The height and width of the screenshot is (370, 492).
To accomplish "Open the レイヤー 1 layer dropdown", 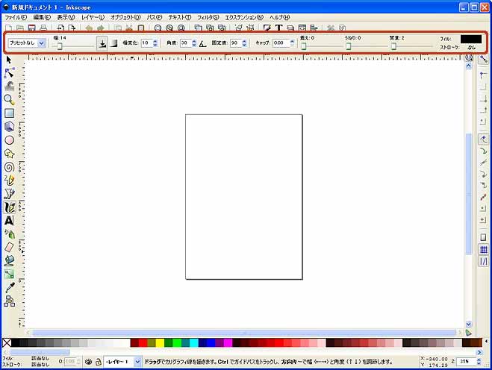I will 122,361.
